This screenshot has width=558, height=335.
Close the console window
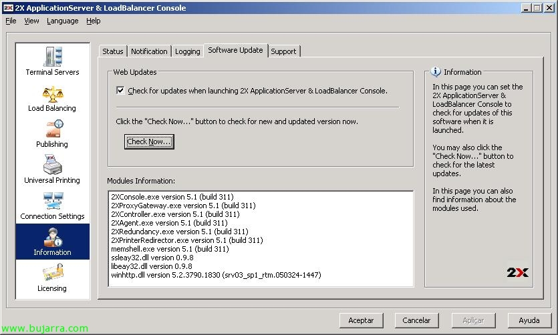pos(549,8)
